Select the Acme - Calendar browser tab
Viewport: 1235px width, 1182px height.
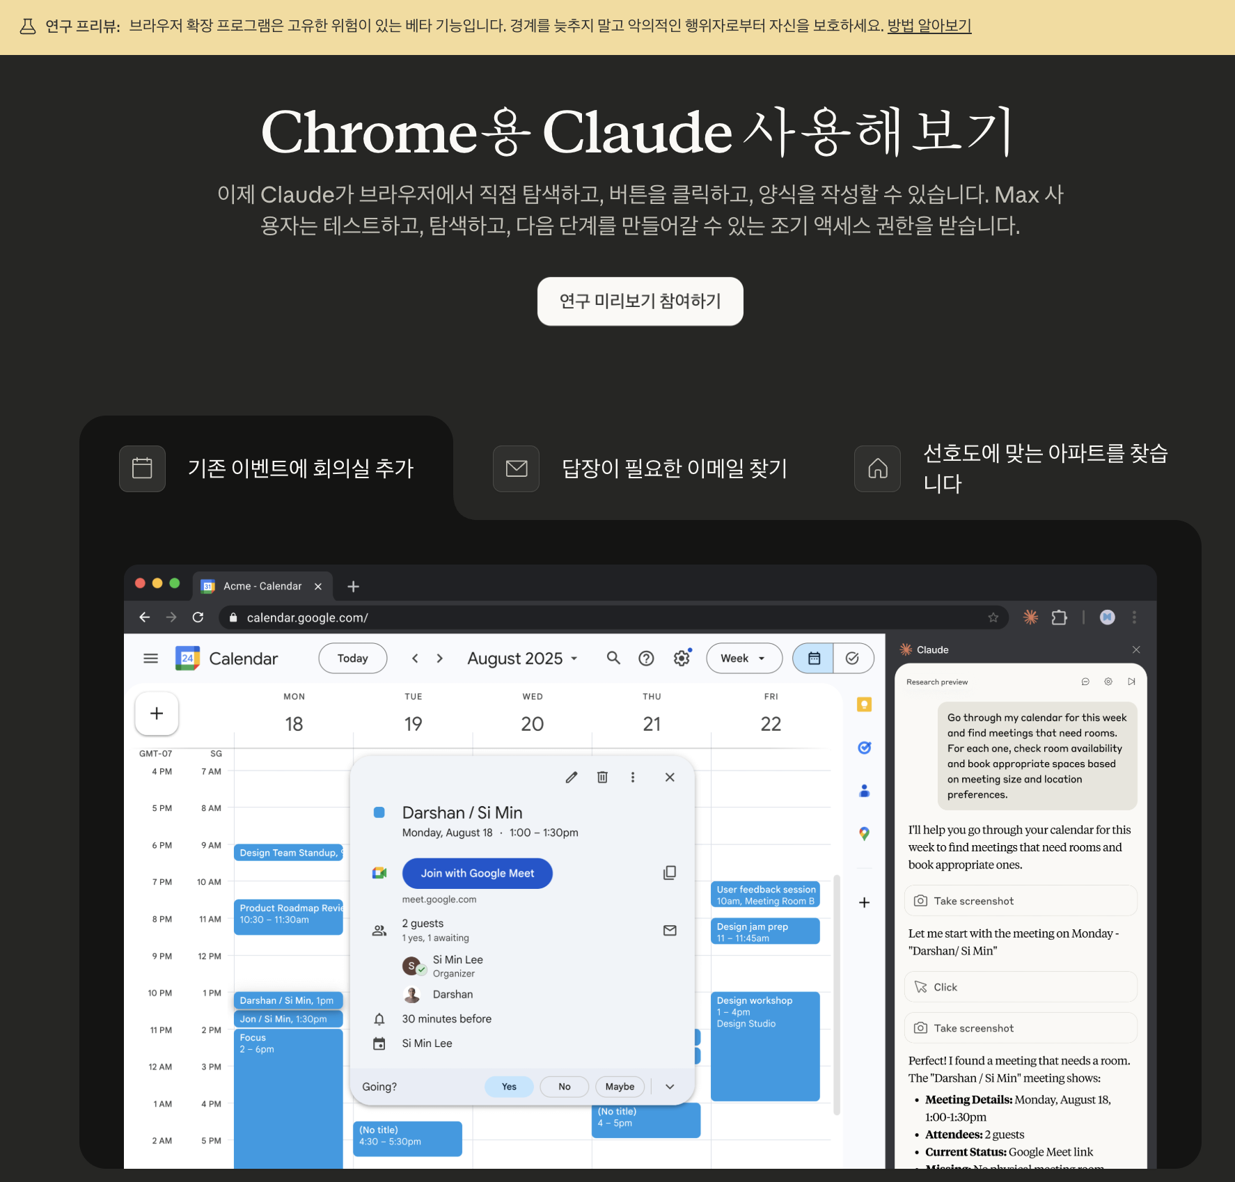click(x=262, y=586)
